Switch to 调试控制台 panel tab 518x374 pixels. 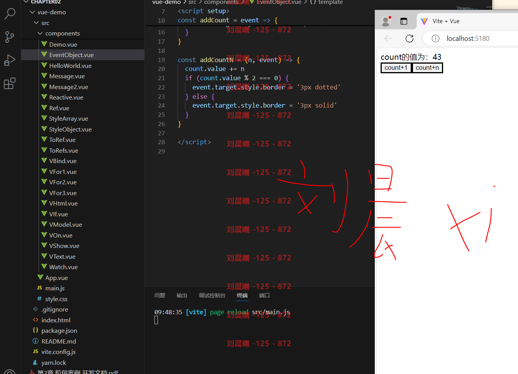point(212,295)
